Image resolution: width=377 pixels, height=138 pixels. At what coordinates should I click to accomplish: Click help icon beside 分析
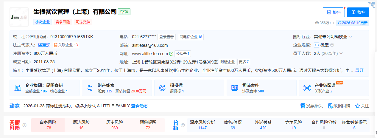182,125
